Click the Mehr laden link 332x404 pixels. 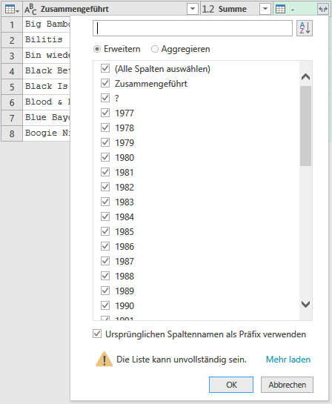click(x=288, y=360)
